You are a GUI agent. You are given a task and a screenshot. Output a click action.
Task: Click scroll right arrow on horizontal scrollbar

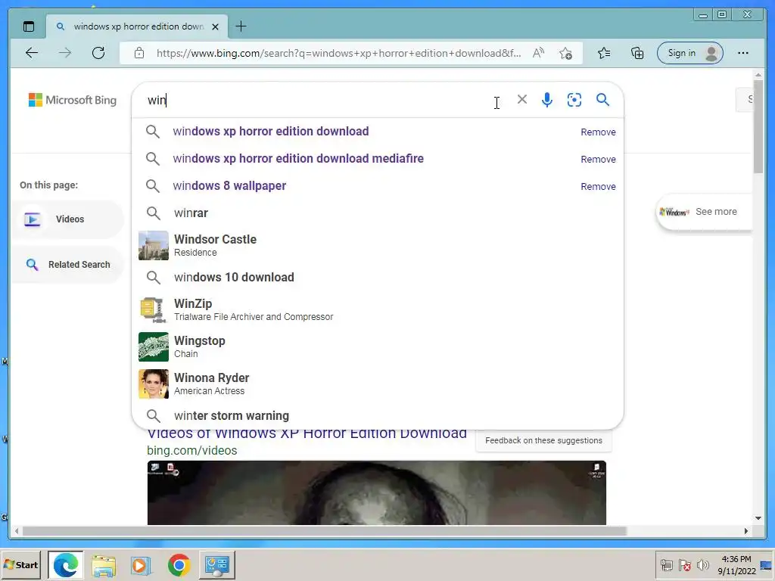(x=746, y=531)
